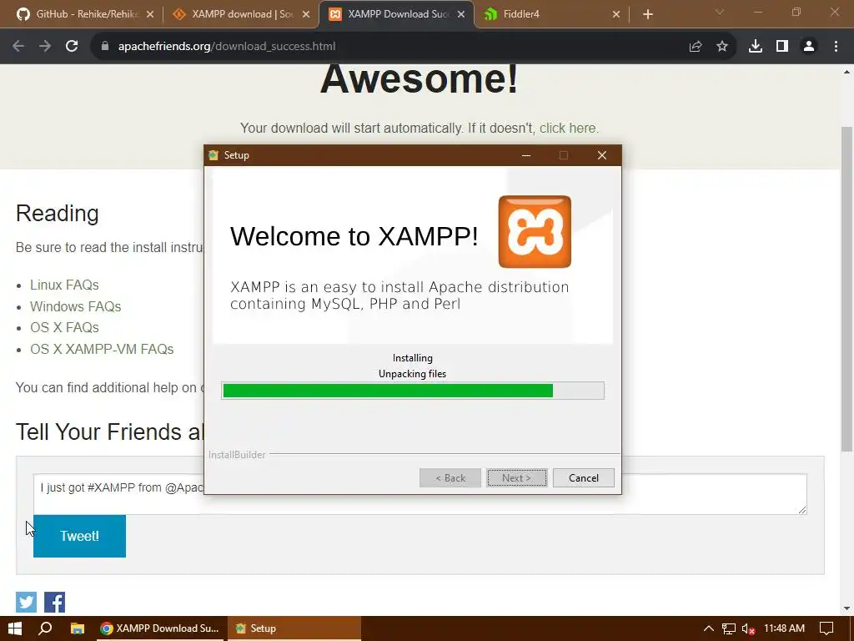
Task: Open the Windows Start menu
Action: (15, 628)
